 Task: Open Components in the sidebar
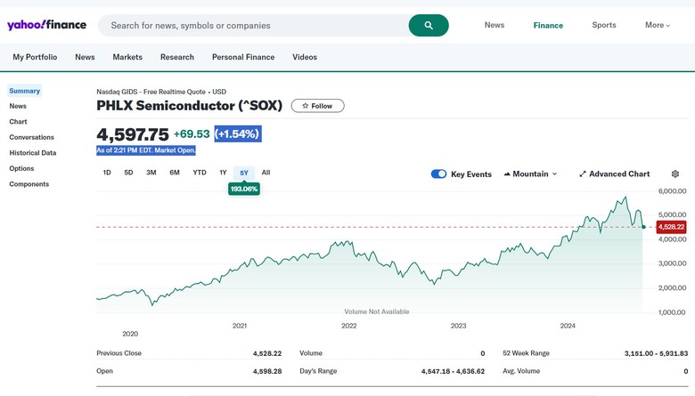pos(29,184)
